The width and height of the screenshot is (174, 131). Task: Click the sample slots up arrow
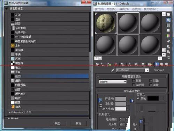pyautogui.click(x=164, y=14)
